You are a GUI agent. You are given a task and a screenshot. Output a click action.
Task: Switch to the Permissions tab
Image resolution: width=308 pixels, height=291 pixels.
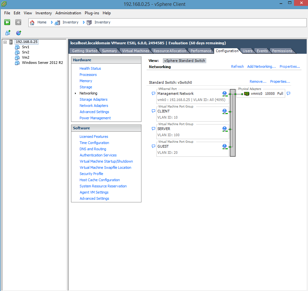(282, 51)
